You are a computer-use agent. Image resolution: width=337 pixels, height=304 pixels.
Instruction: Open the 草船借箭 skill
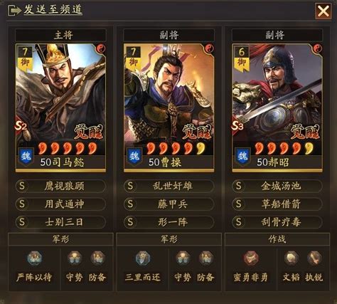(x=277, y=204)
